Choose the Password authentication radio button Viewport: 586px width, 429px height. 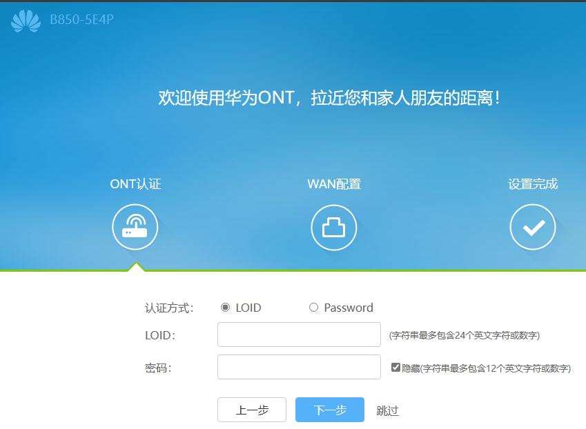(x=313, y=308)
